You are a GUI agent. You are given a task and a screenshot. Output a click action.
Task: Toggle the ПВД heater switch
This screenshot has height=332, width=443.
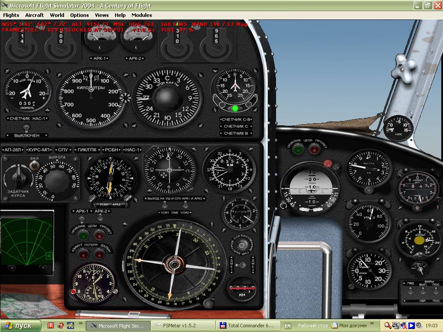411,290
